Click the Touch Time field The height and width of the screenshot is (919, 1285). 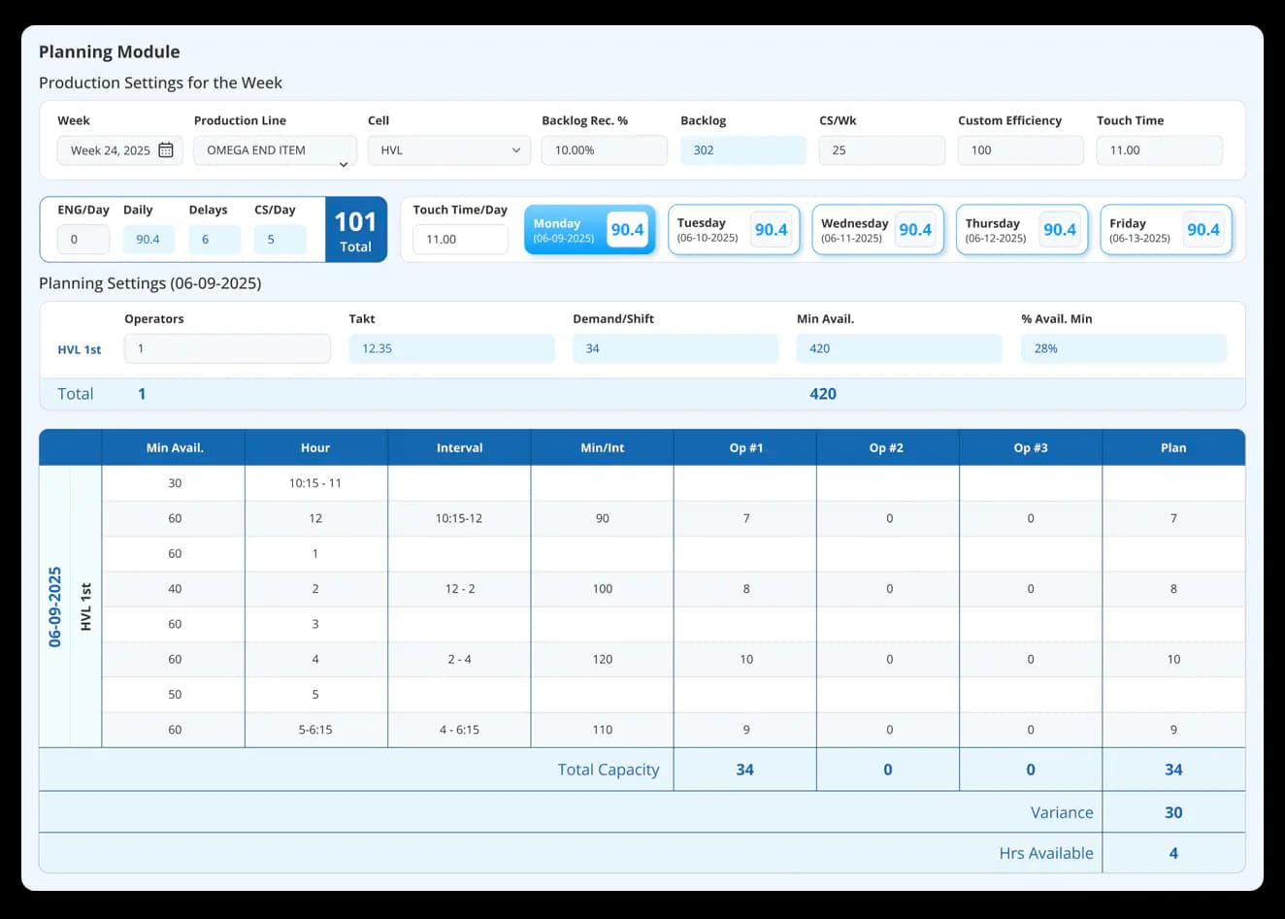pos(1159,150)
